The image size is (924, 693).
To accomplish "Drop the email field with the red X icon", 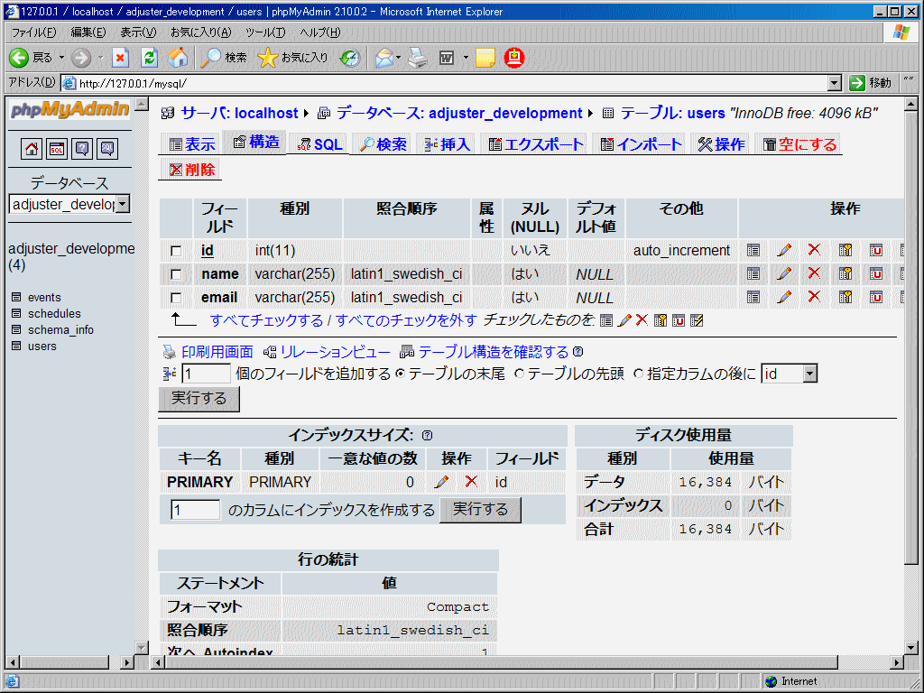I will (x=814, y=297).
